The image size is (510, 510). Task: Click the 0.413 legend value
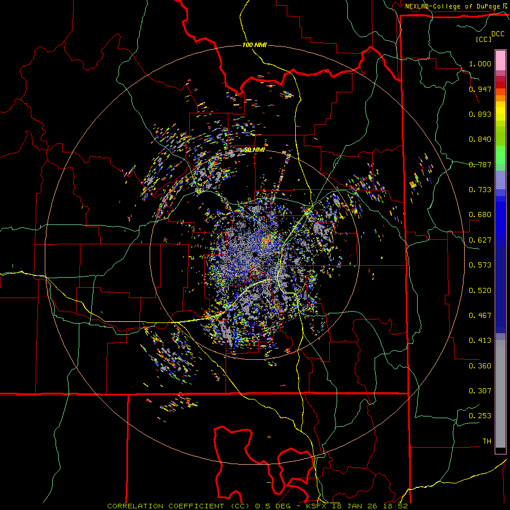[x=480, y=341]
